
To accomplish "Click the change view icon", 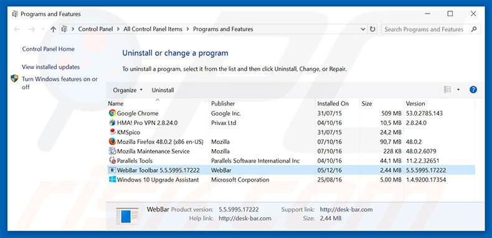I will coord(447,90).
